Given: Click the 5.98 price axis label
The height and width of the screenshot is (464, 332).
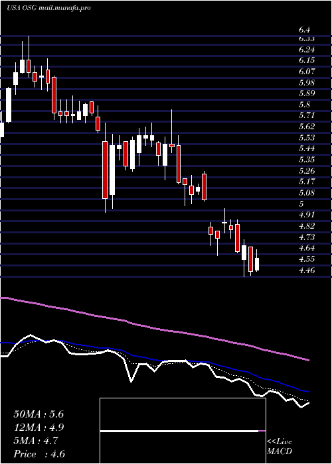Looking at the screenshot, I should [307, 82].
